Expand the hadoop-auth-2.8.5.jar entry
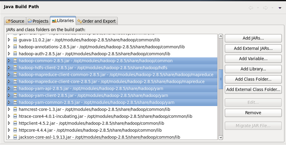This screenshot has width=286, height=145. pyautogui.click(x=9, y=54)
